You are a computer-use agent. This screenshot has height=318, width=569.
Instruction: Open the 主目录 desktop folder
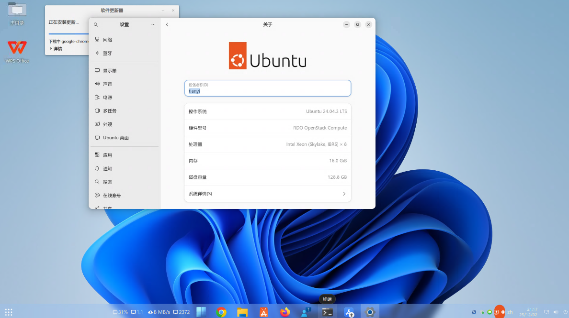pyautogui.click(x=17, y=13)
